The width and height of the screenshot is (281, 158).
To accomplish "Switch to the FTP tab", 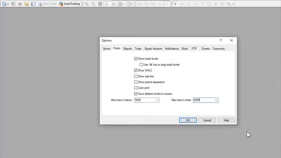I will (194, 49).
